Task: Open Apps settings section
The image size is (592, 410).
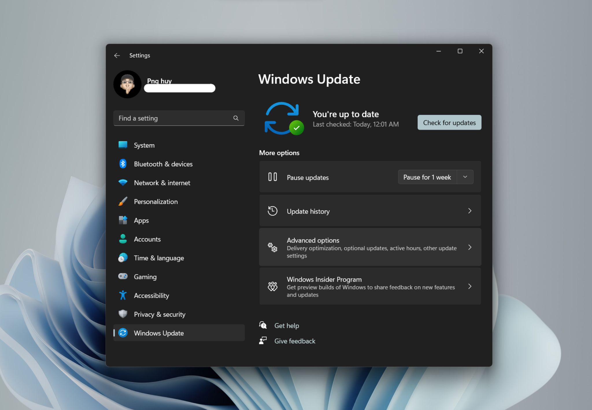Action: click(179, 220)
